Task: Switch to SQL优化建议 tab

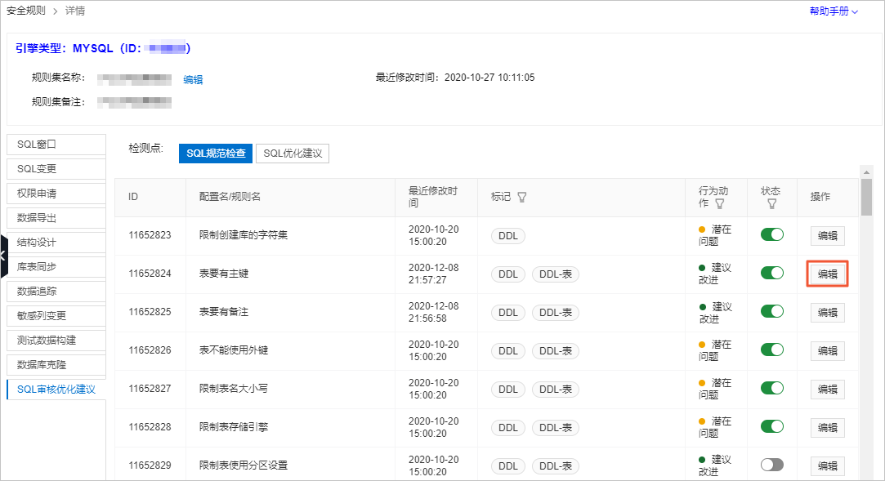Action: (293, 154)
